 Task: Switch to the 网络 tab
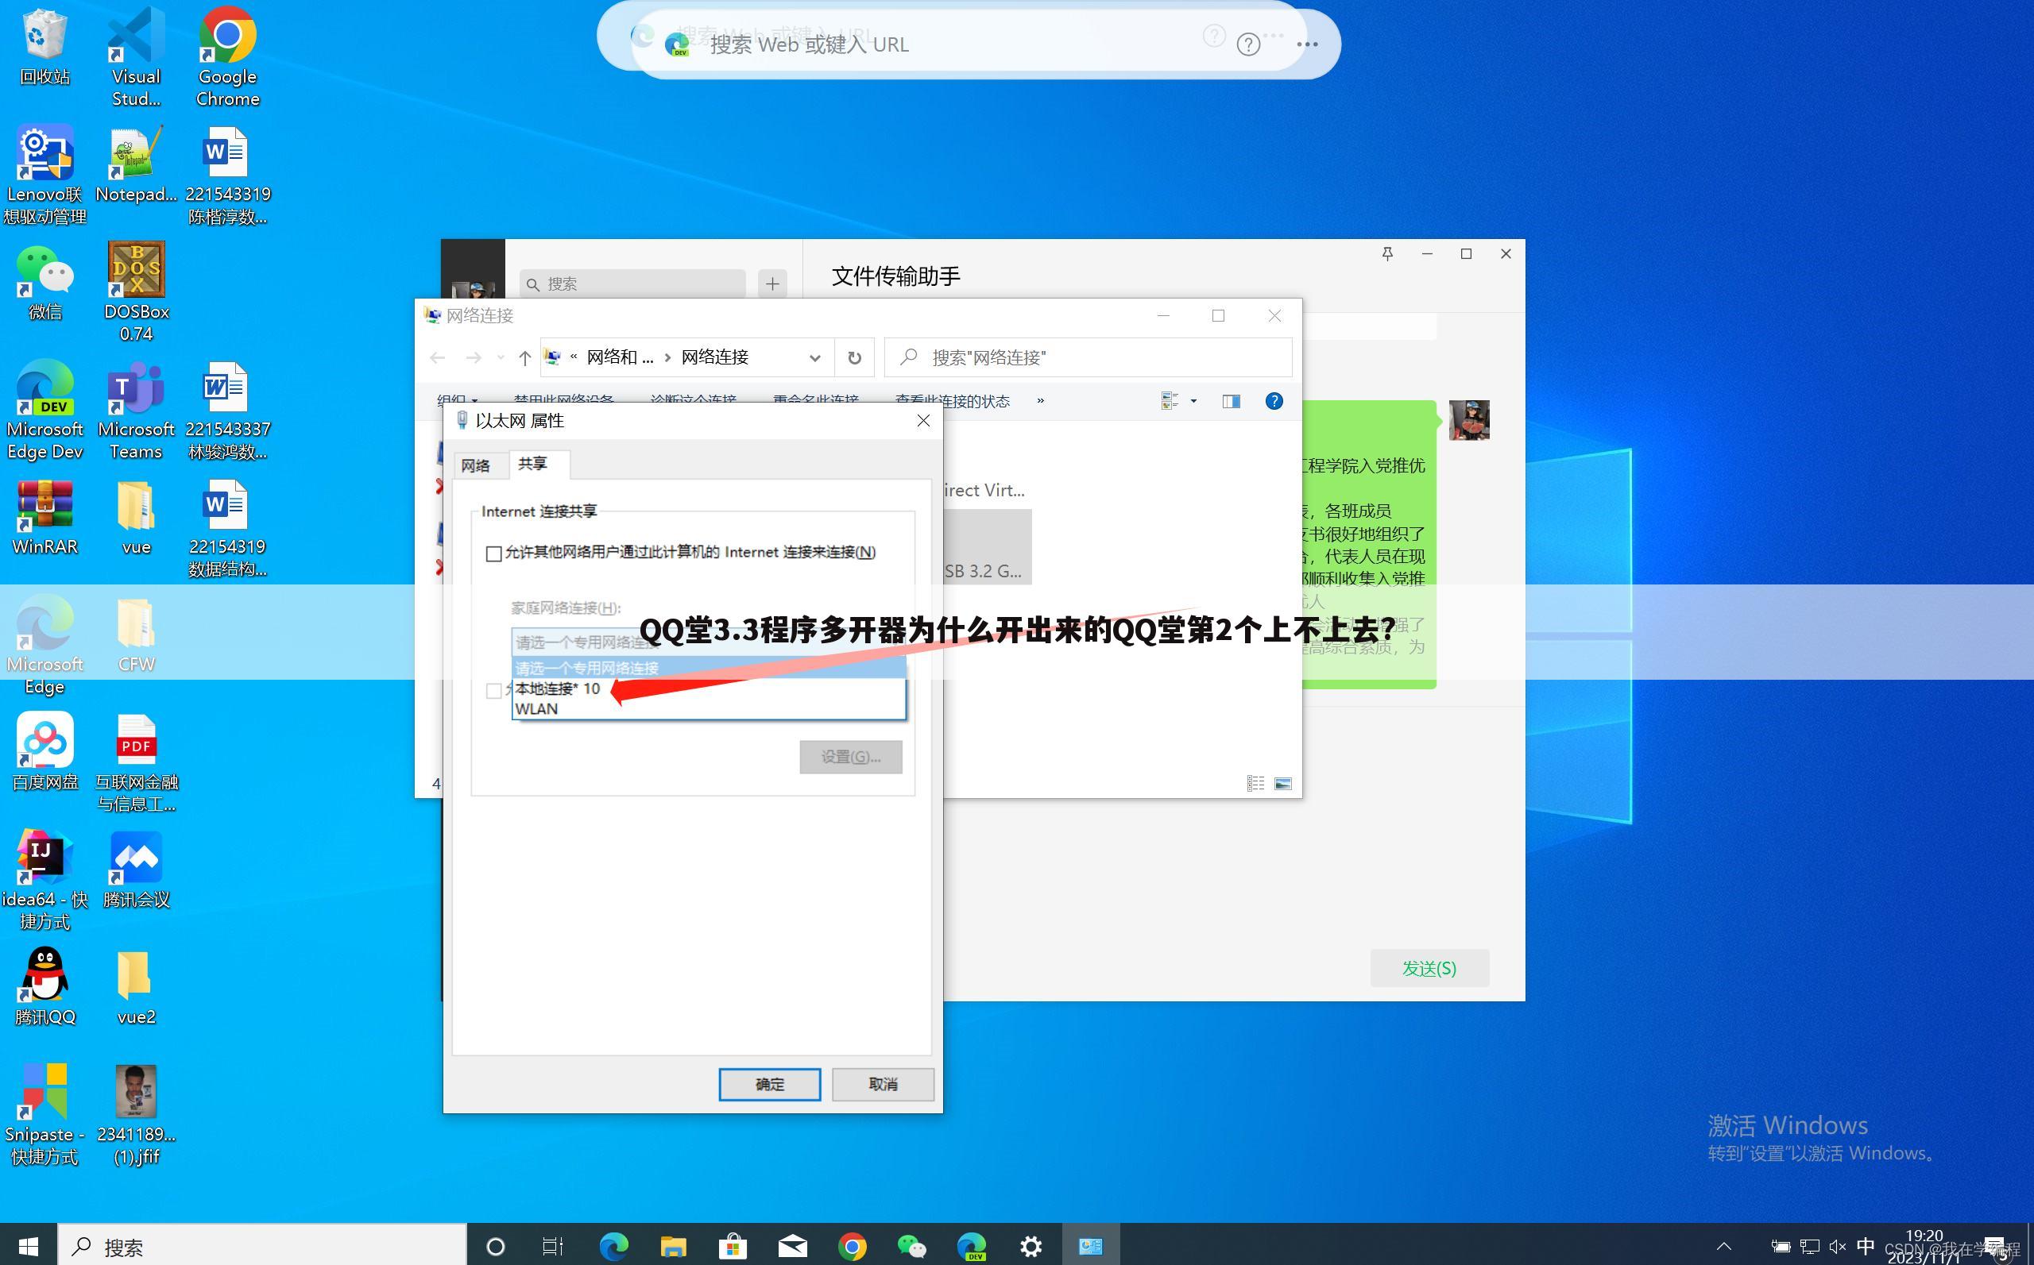[x=475, y=465]
